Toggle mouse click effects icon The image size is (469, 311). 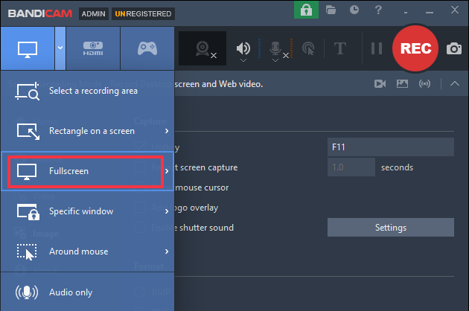pyautogui.click(x=308, y=48)
